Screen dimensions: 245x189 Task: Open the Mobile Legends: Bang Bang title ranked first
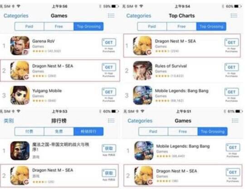[183, 146]
